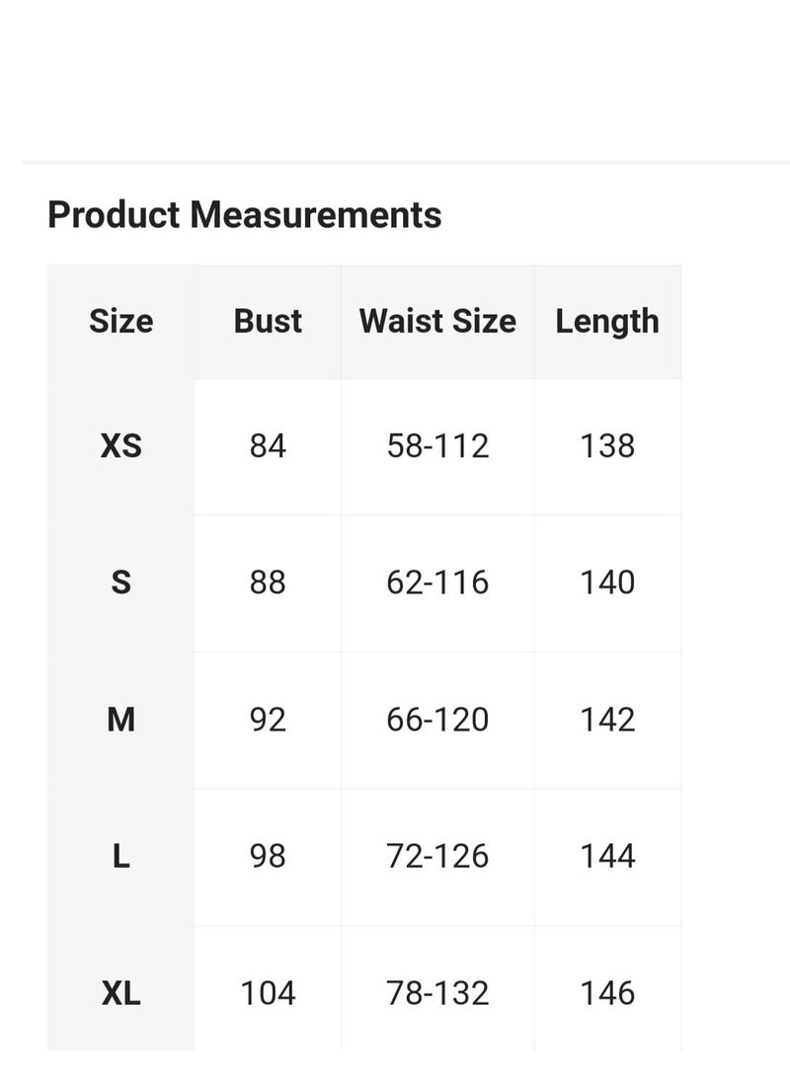Screen dimensions: 790x1082
Task: Click the bust value 88
Action: tap(268, 582)
